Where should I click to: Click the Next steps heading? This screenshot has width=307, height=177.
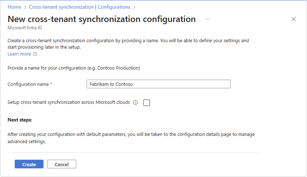click(x=20, y=120)
